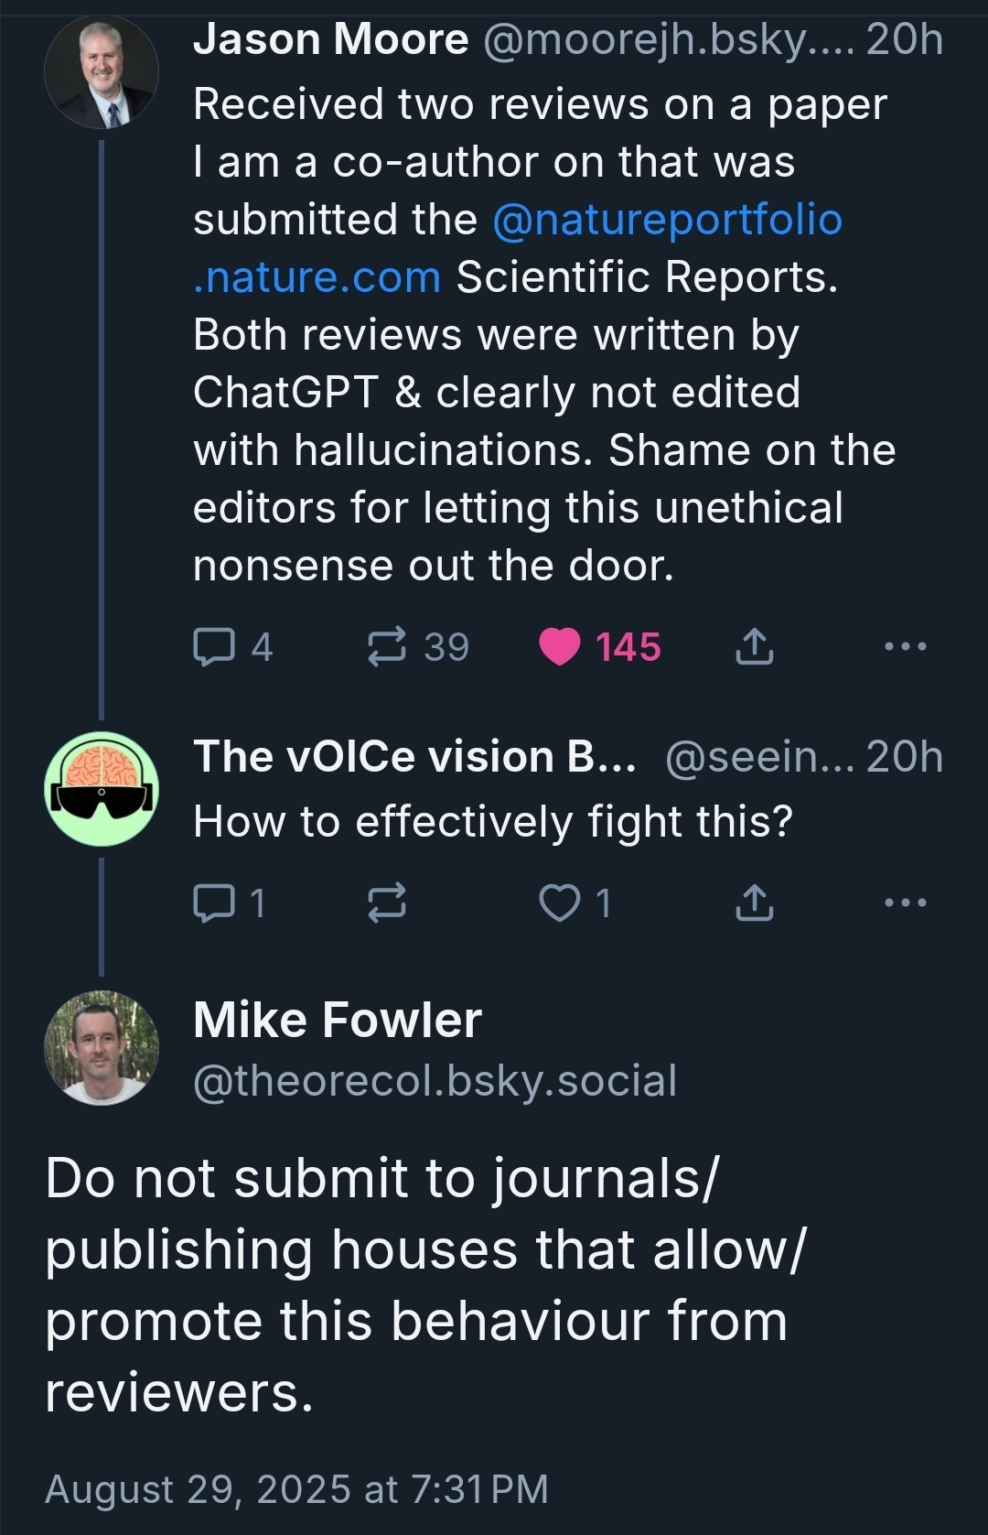Reply to The vOICe vision post

point(212,903)
